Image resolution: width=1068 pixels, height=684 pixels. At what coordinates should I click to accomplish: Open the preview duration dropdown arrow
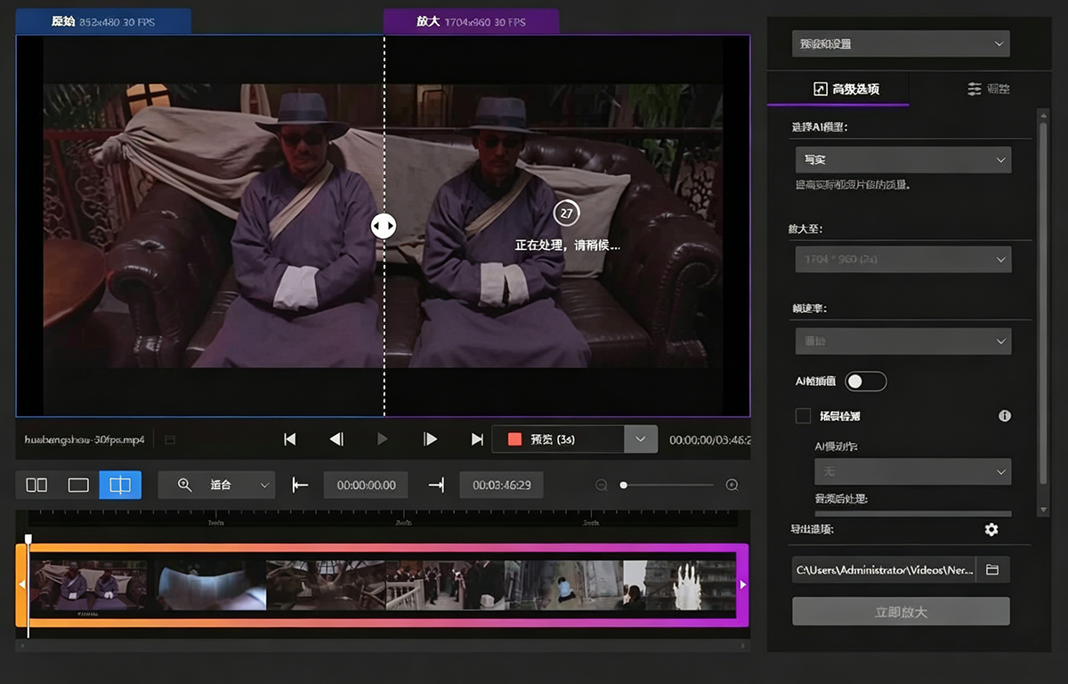(x=641, y=439)
